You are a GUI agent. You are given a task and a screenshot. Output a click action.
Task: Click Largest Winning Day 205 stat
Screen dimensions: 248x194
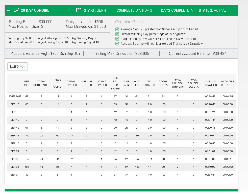53,38
